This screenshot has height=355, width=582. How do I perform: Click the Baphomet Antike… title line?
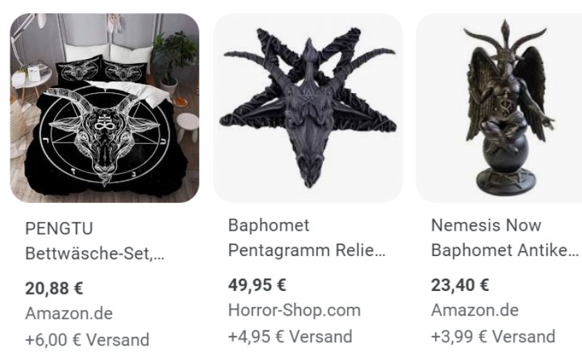click(x=505, y=250)
